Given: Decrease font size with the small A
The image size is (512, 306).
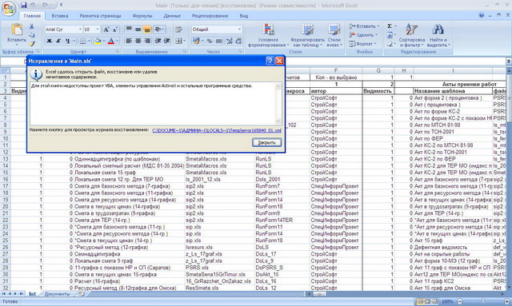Looking at the screenshot, I should click(x=115, y=30).
